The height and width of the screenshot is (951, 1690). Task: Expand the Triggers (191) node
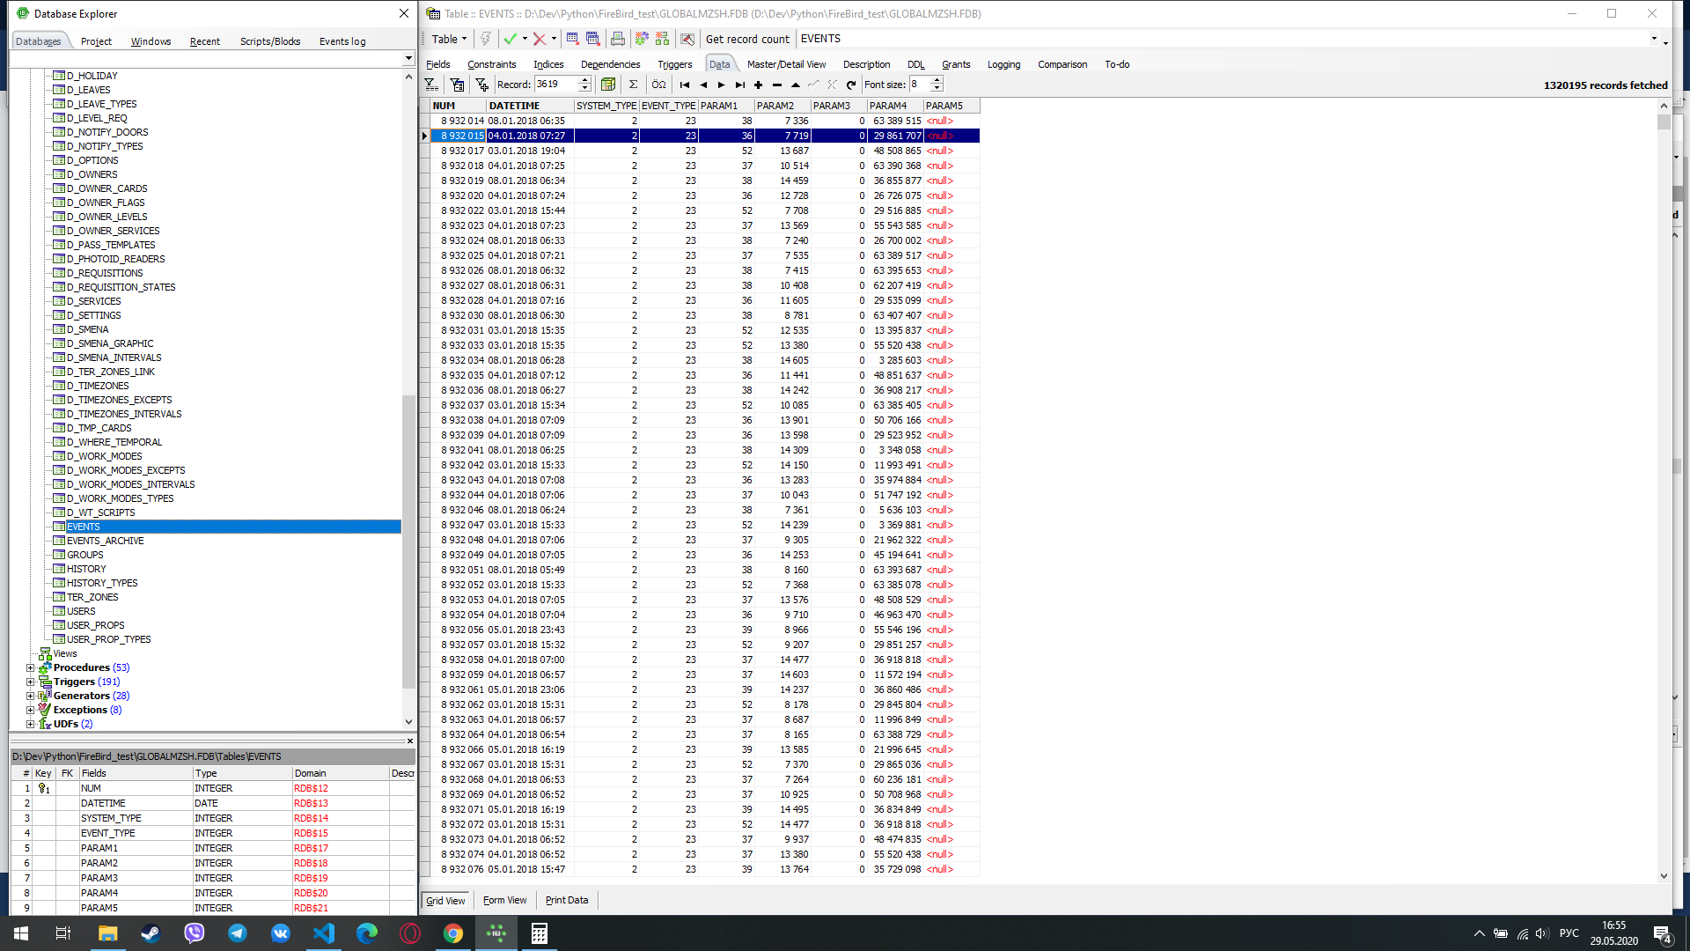tap(31, 682)
